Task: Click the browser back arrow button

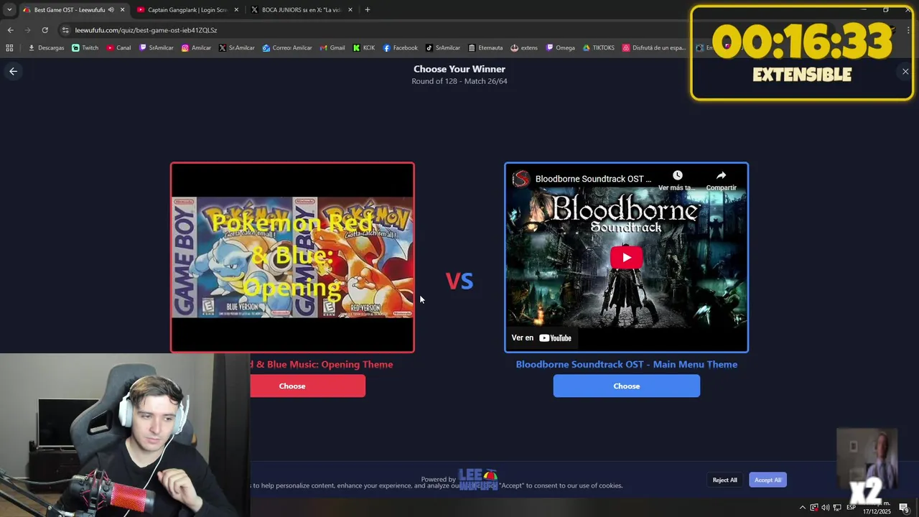Action: [10, 30]
